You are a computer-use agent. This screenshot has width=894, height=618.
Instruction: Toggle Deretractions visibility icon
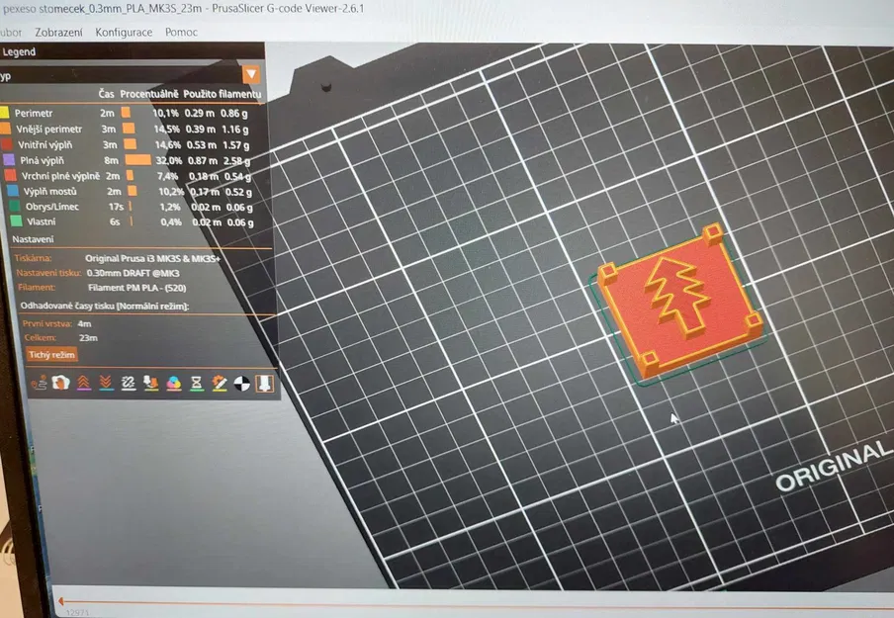tap(106, 383)
